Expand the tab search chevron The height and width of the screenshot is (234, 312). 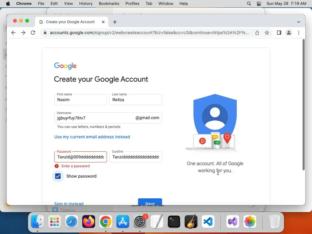[299, 22]
